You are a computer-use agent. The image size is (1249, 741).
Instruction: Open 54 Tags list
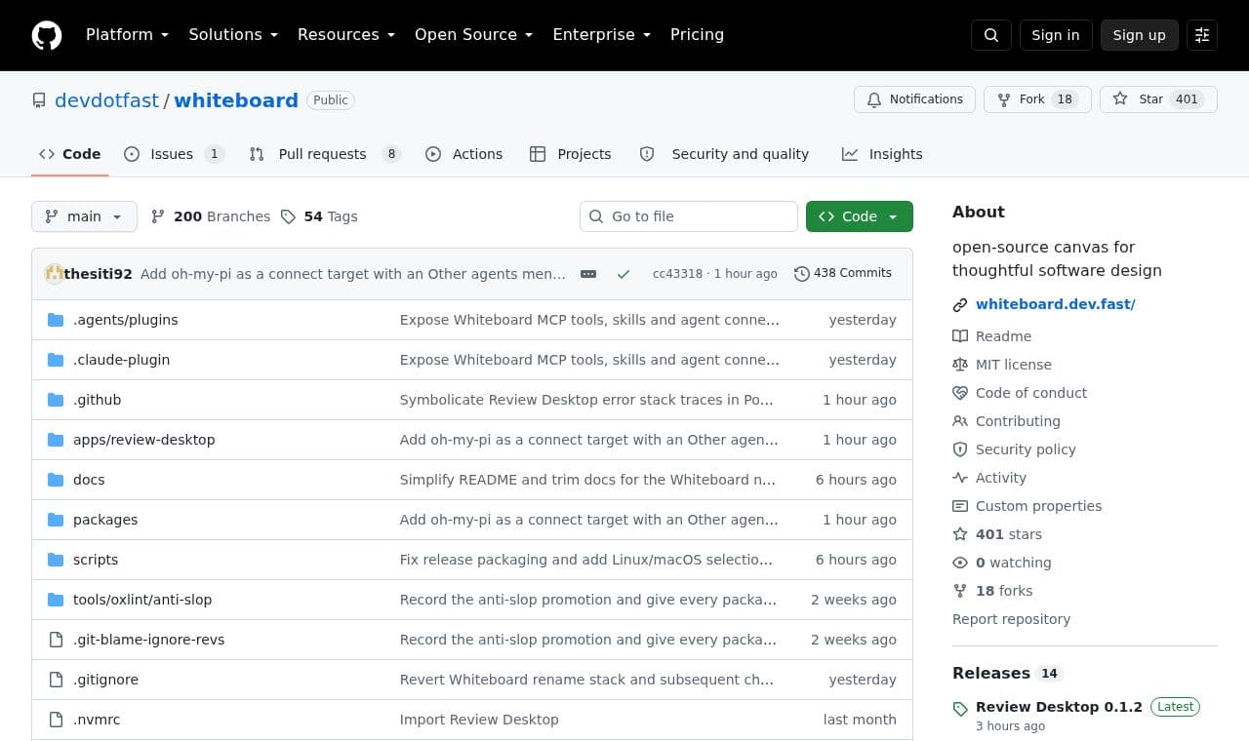coord(319,216)
